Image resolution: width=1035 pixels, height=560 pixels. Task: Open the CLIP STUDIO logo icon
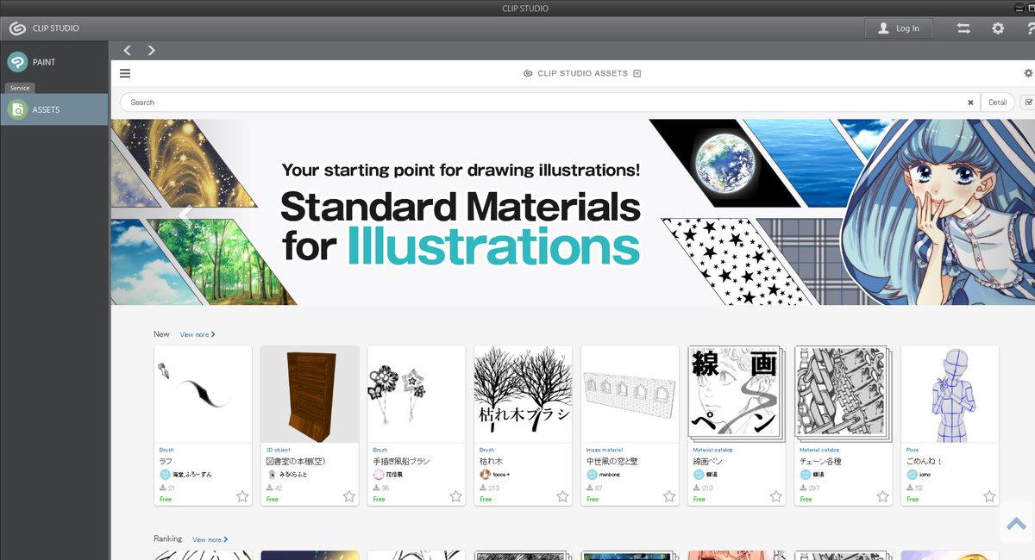(17, 28)
